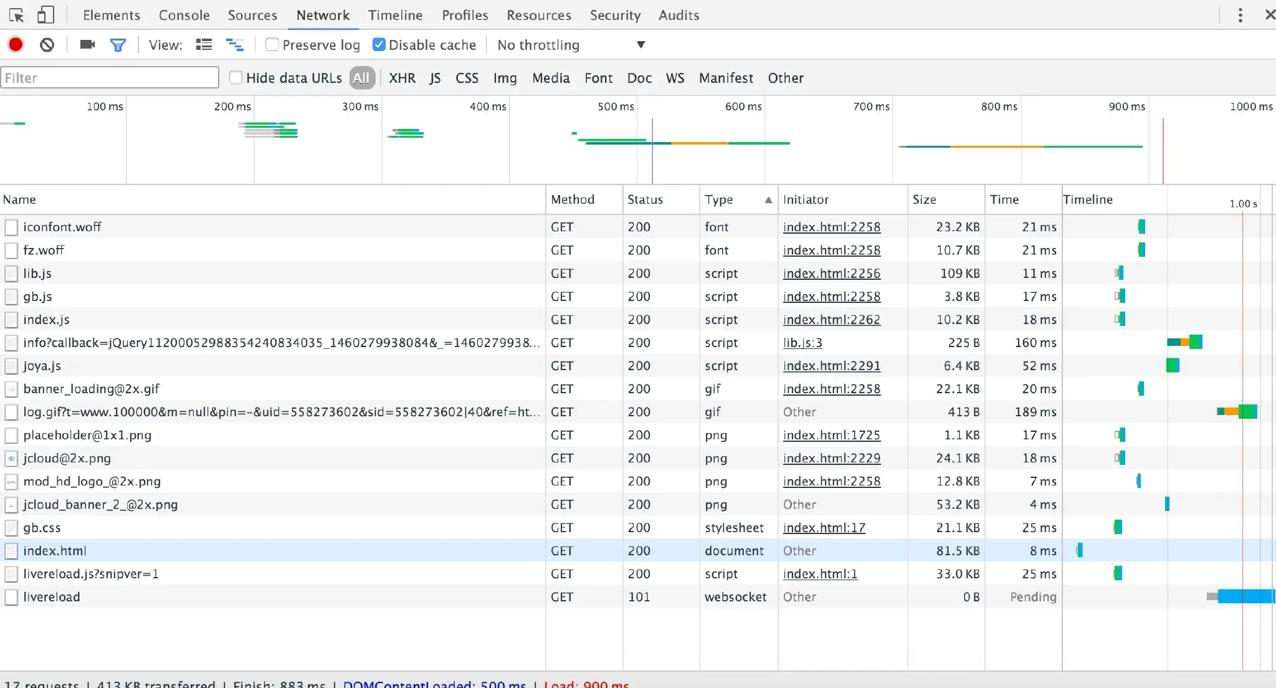Switch to large request rows view
The width and height of the screenshot is (1276, 688).
[x=204, y=45]
